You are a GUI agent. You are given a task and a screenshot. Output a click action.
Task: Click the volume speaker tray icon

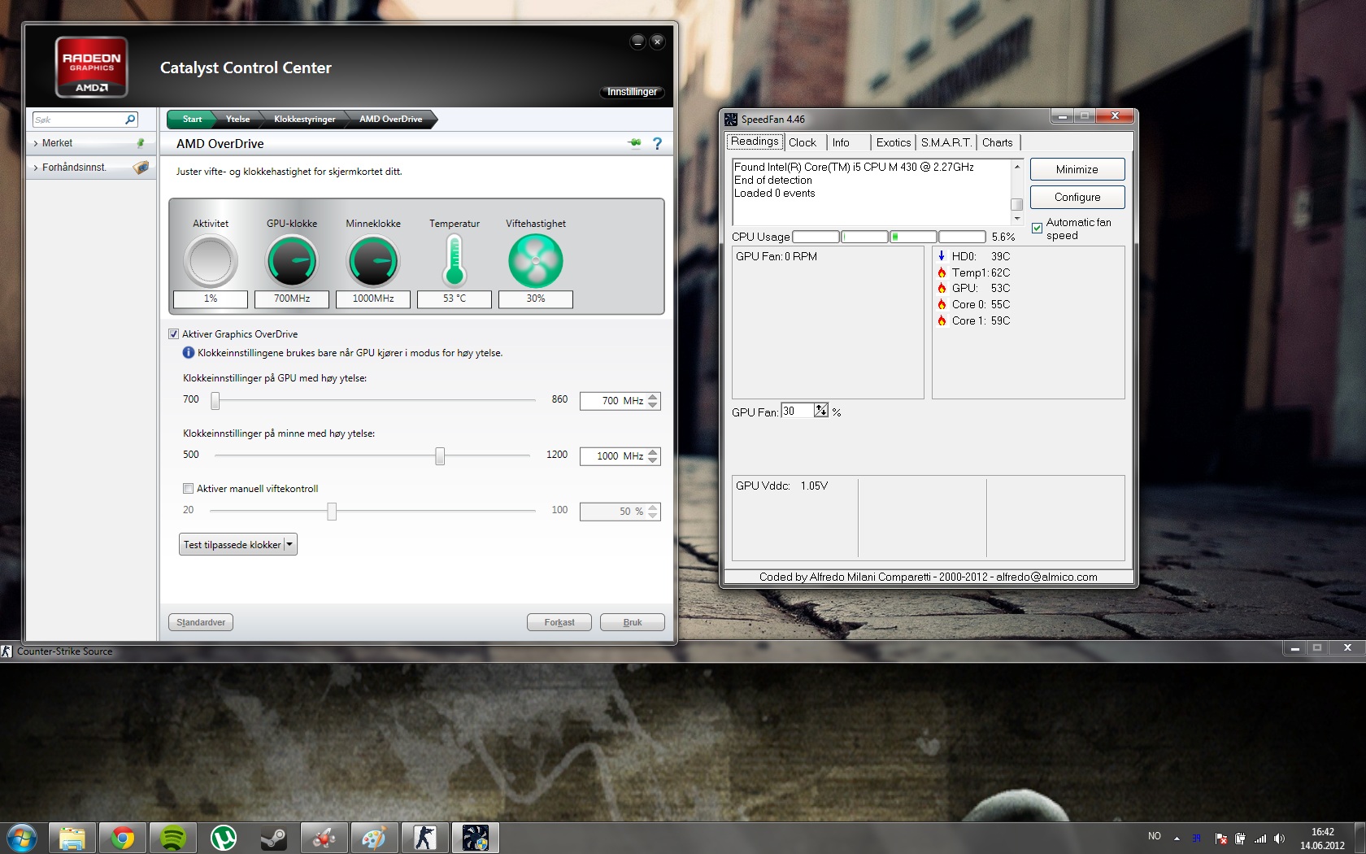(1279, 839)
